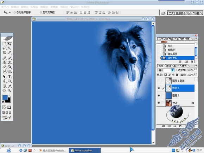The image size is (204, 153).
Task: Open the fill 填充 slider arrow
Action: pyautogui.click(x=195, y=75)
